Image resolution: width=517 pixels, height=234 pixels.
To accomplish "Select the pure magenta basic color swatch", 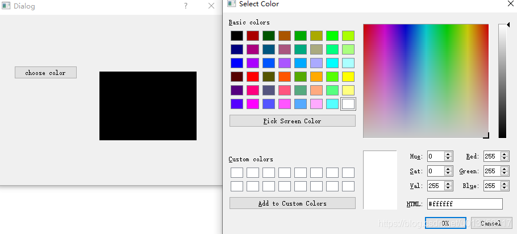I will click(x=253, y=104).
